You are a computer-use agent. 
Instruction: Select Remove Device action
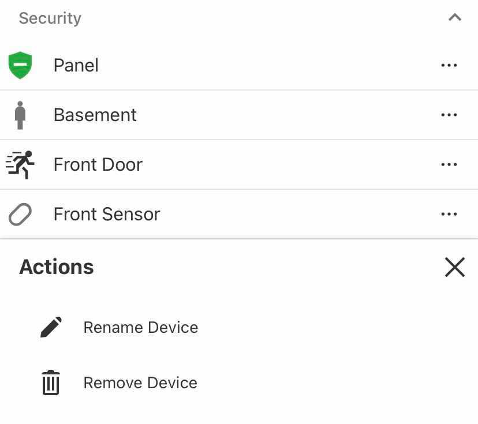point(140,383)
